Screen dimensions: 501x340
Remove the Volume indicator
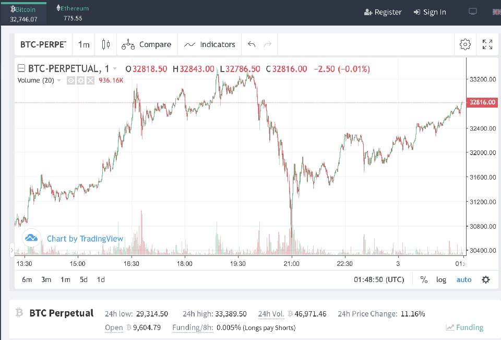click(90, 80)
